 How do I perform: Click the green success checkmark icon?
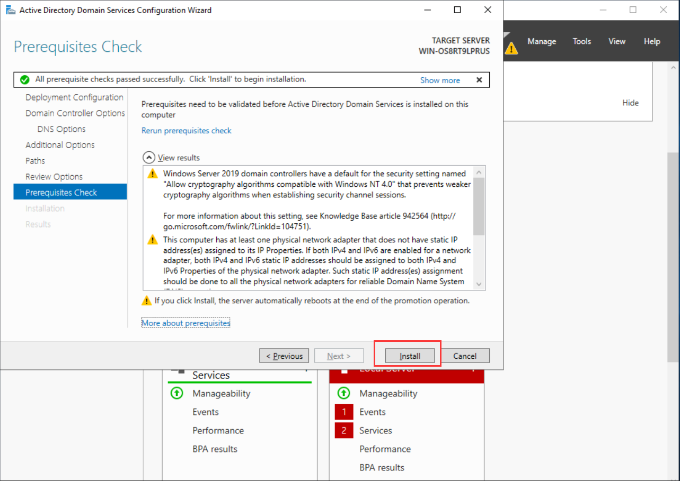[x=24, y=80]
